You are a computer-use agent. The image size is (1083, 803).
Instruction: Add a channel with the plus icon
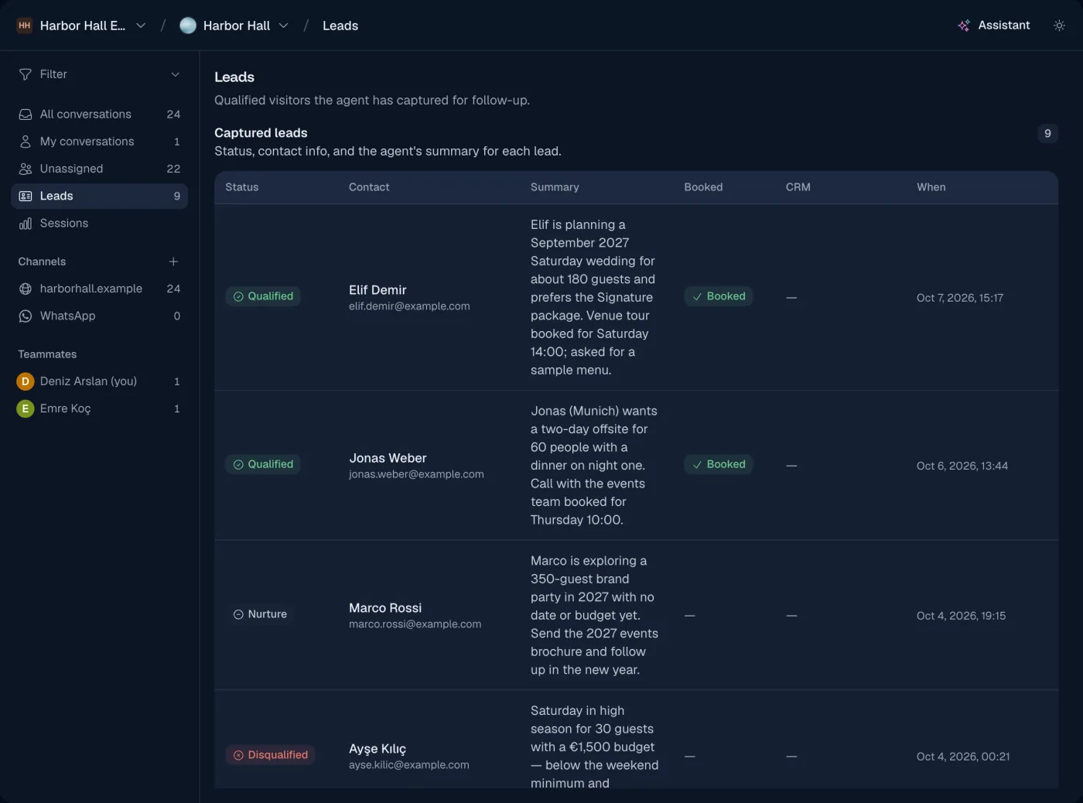click(173, 261)
